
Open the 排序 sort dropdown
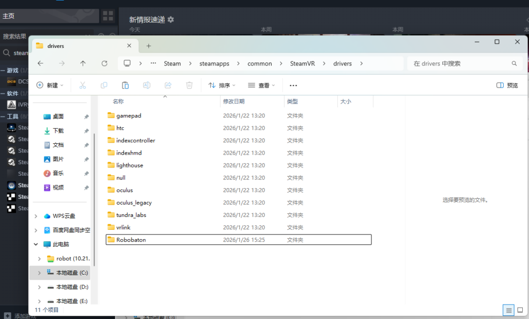(x=222, y=86)
